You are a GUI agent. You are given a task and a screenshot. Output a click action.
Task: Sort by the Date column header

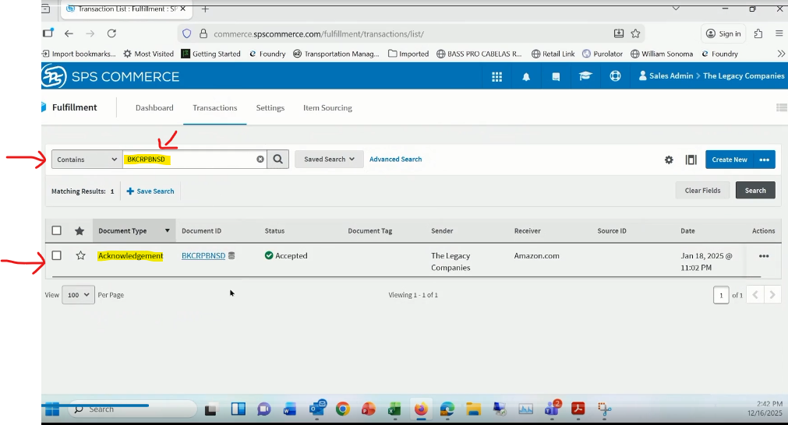click(x=687, y=231)
